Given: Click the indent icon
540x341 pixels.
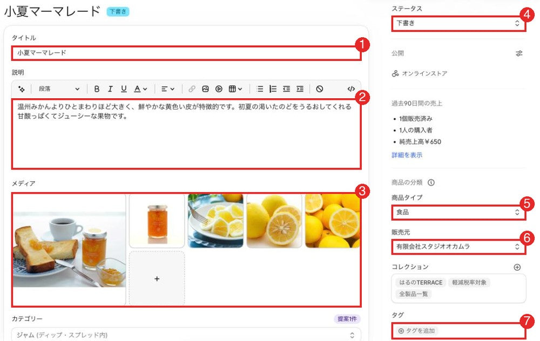Looking at the screenshot, I should pyautogui.click(x=300, y=89).
